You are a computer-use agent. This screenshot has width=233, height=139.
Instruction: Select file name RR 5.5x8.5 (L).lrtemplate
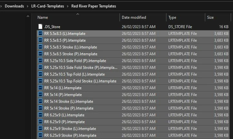click(x=65, y=34)
